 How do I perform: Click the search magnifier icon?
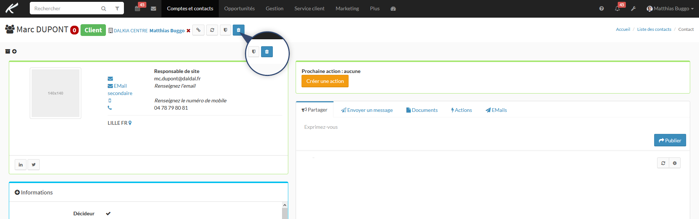[104, 8]
